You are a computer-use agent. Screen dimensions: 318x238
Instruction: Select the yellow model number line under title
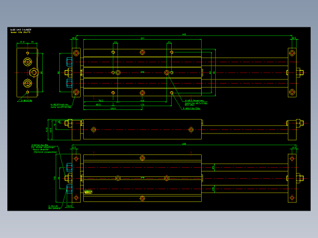(x=20, y=32)
